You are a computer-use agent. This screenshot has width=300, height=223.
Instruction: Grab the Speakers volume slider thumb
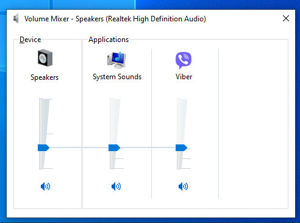coord(43,147)
